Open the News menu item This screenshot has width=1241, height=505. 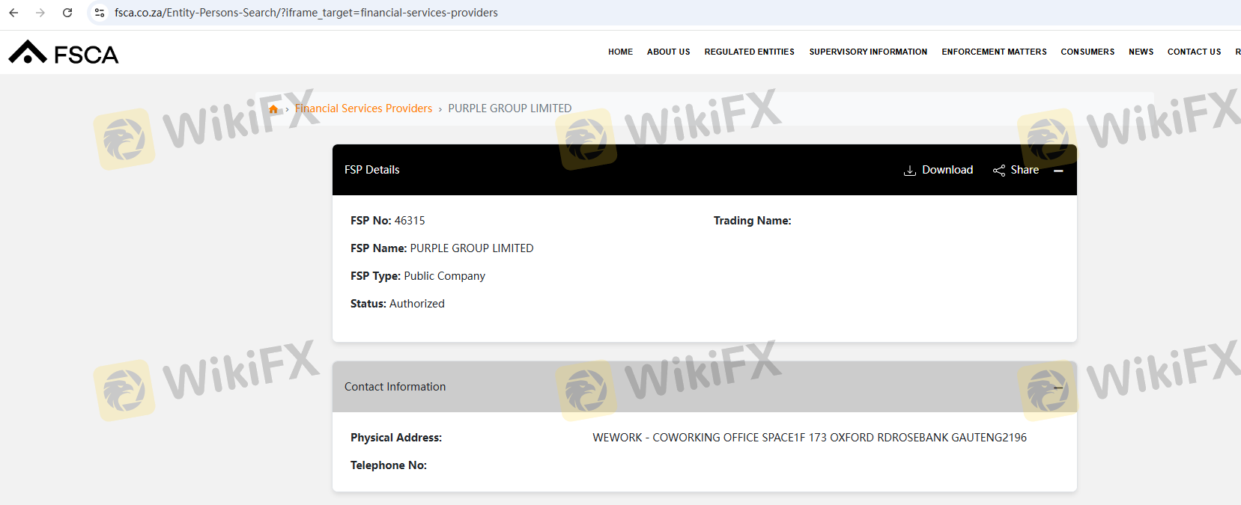[1141, 52]
